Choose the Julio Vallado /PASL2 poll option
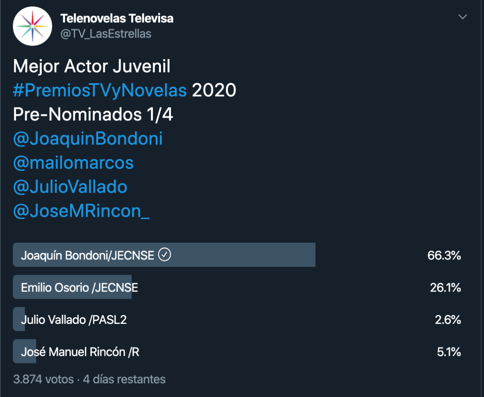 (x=74, y=320)
